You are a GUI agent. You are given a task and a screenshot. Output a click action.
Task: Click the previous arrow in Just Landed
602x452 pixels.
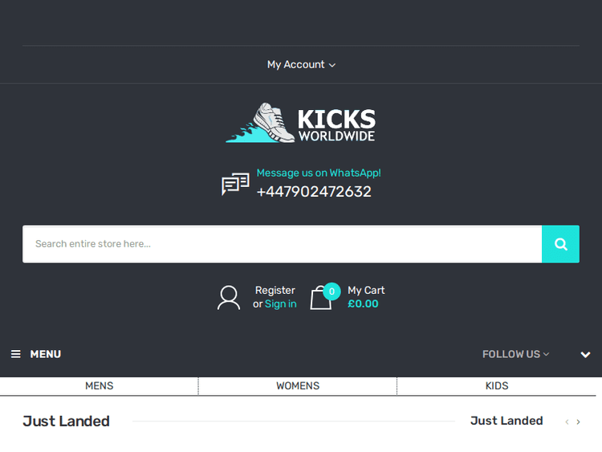[x=567, y=422]
